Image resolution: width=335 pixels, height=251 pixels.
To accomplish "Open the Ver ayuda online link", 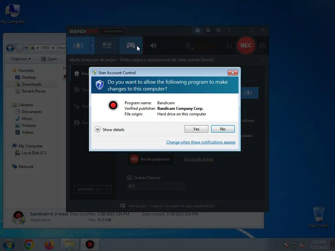I will [x=199, y=159].
